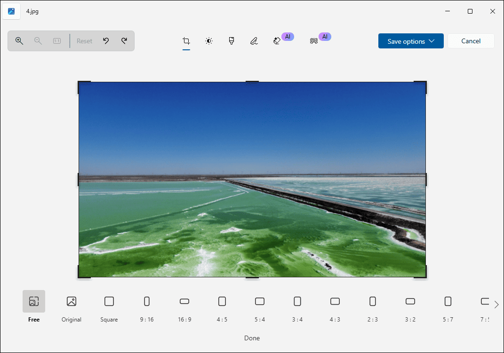Click the Zoom in magnifier icon
Viewport: 504px width, 353px height.
19,41
